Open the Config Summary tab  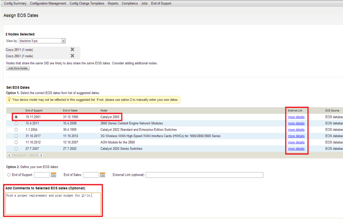click(x=15, y=4)
